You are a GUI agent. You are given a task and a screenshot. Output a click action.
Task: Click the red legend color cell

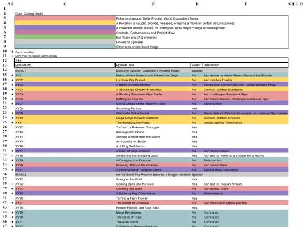[65, 18]
